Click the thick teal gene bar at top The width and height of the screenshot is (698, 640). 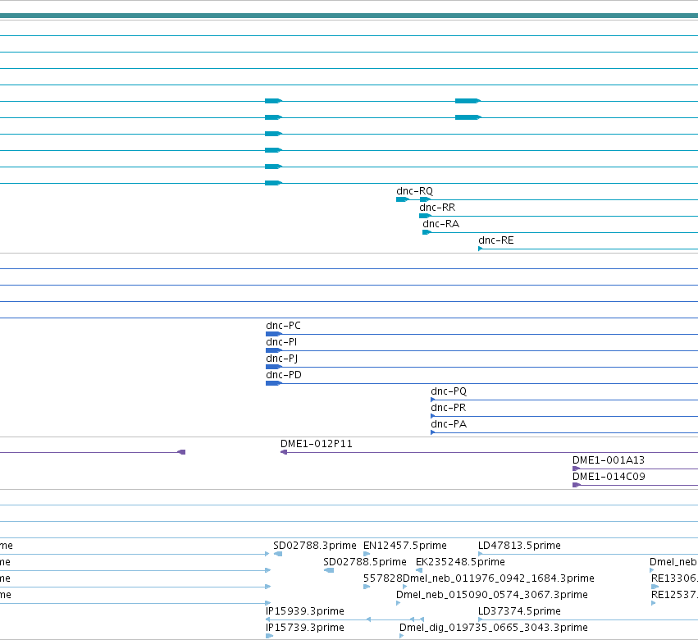[349, 16]
